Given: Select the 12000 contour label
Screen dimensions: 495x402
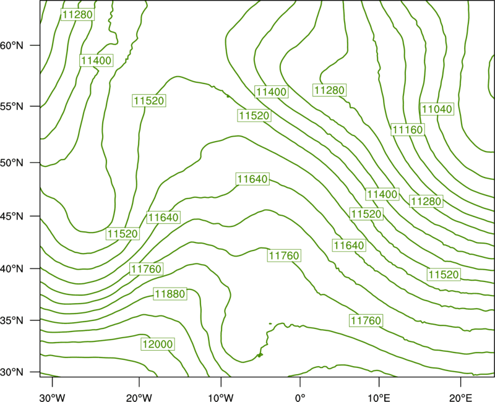Looking at the screenshot, I should point(158,344).
